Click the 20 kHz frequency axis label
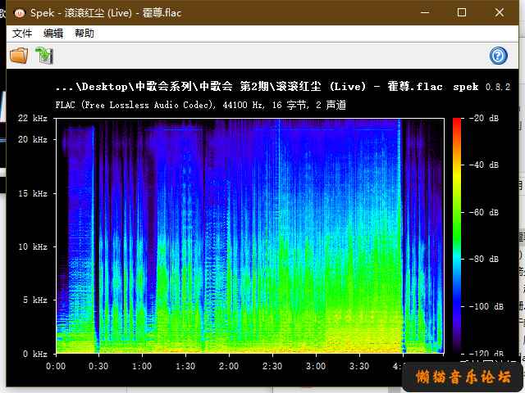The height and width of the screenshot is (393, 525). 34,140
